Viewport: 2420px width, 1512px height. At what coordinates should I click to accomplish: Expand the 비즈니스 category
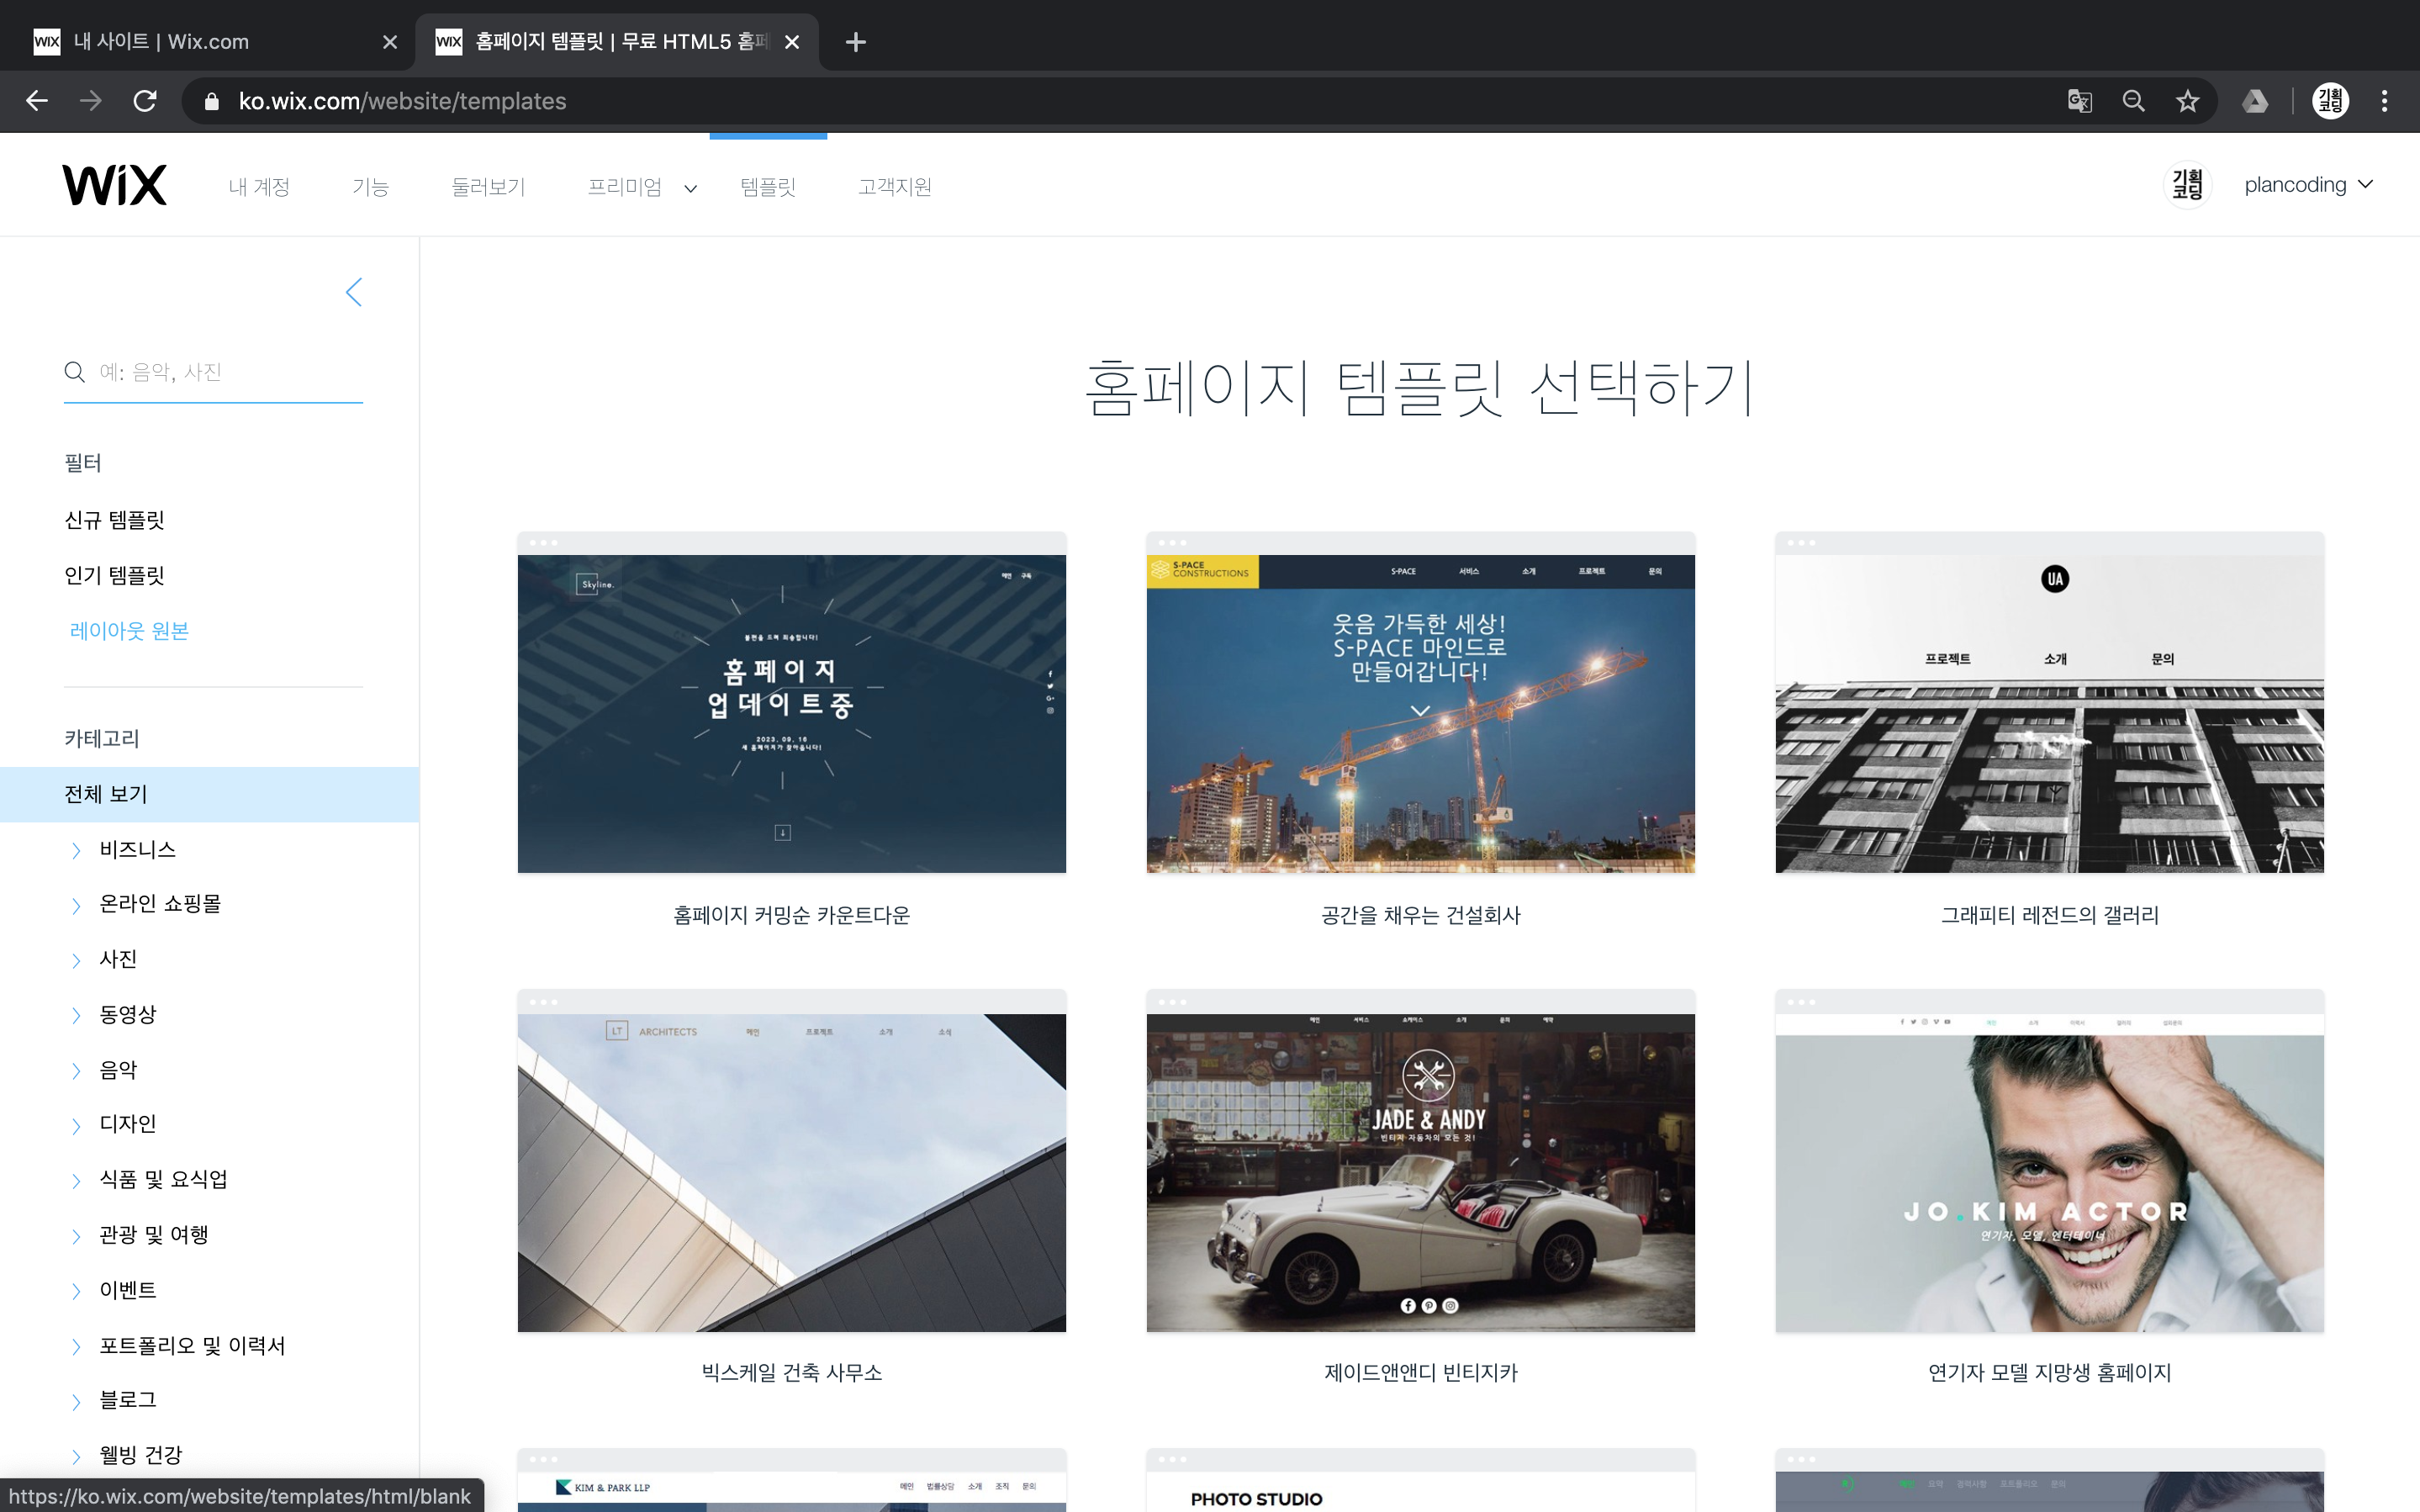[137, 849]
